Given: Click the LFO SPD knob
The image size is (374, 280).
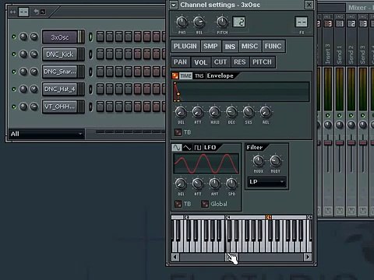Looking at the screenshot, I should point(231,184).
